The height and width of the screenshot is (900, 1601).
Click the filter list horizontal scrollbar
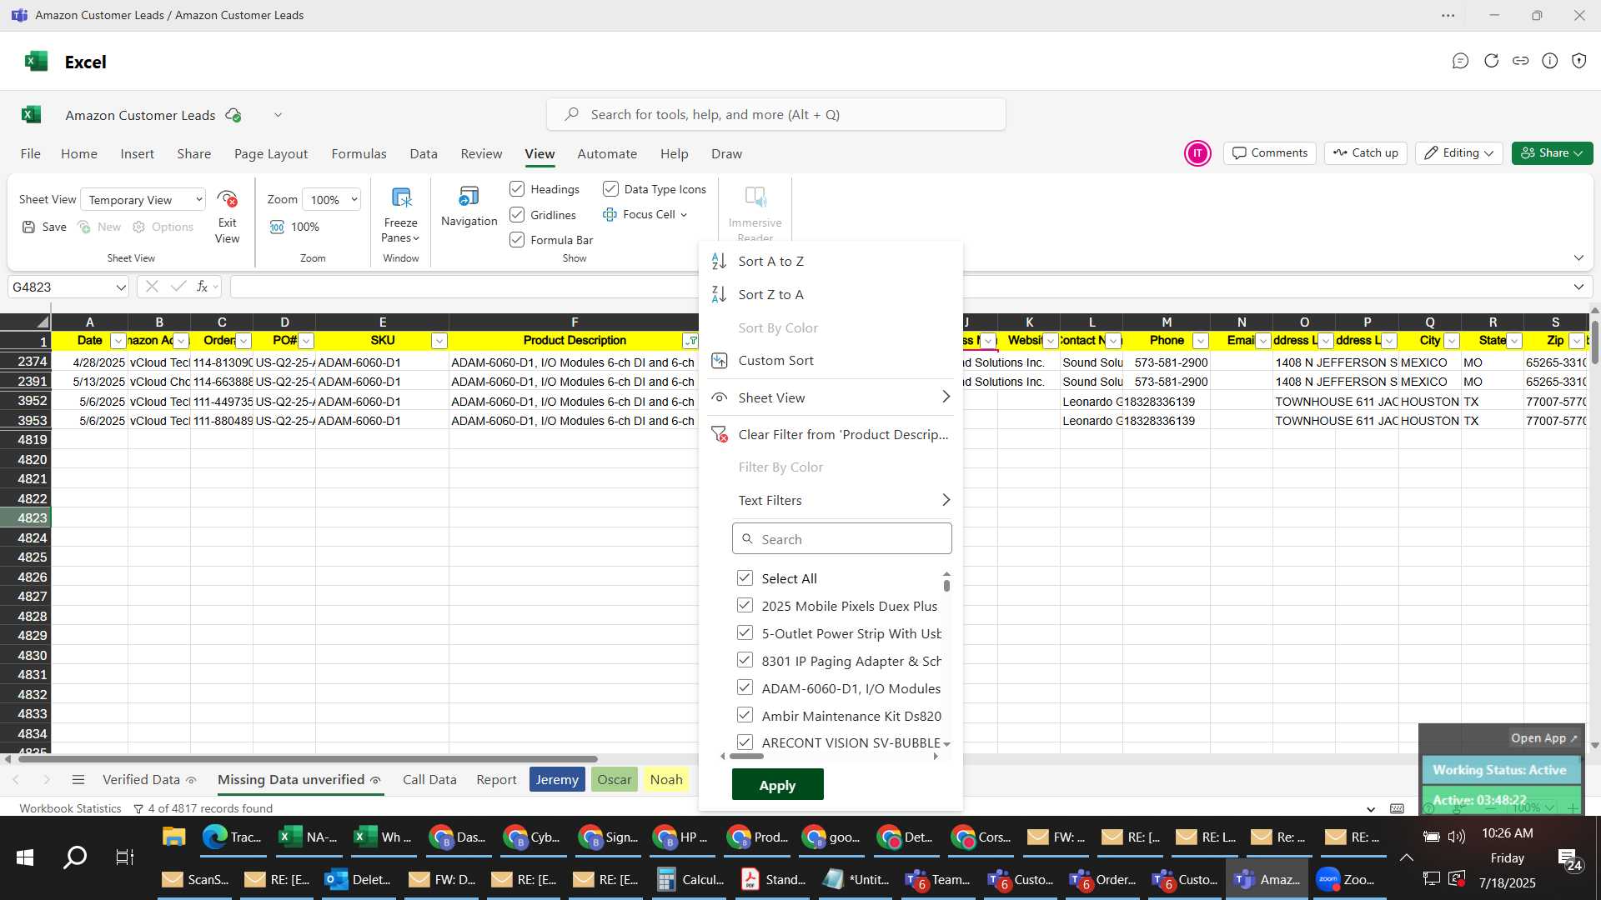click(x=746, y=756)
